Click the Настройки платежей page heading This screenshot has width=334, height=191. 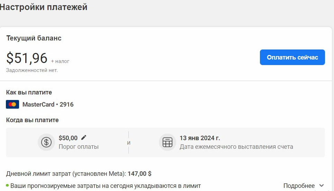pyautogui.click(x=43, y=7)
